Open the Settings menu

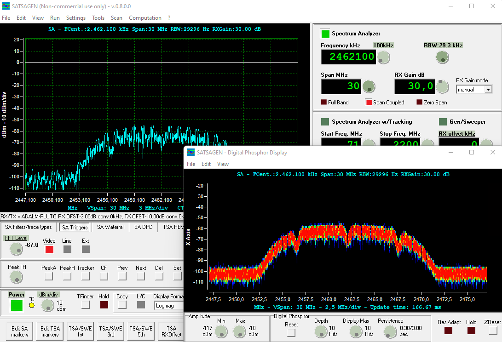point(76,18)
